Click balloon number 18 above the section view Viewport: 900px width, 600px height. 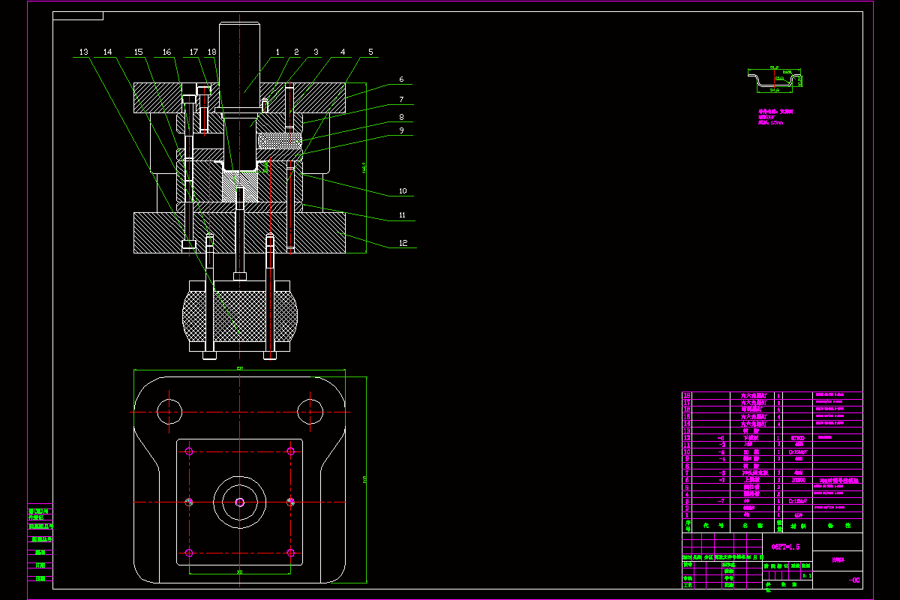(x=211, y=52)
